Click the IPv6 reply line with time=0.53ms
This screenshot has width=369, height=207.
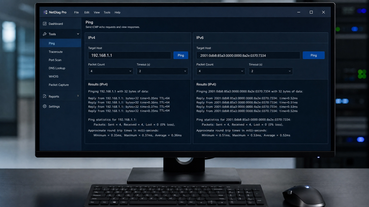tap(247, 106)
